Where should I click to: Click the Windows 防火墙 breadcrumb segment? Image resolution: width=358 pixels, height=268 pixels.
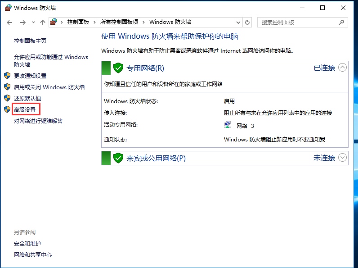170,22
